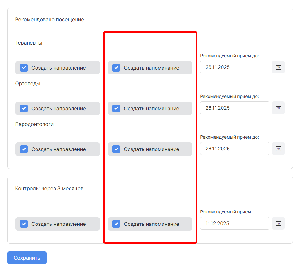Open calendar icon for Контроль appointment date
This screenshot has height=270, width=299.
(278, 224)
